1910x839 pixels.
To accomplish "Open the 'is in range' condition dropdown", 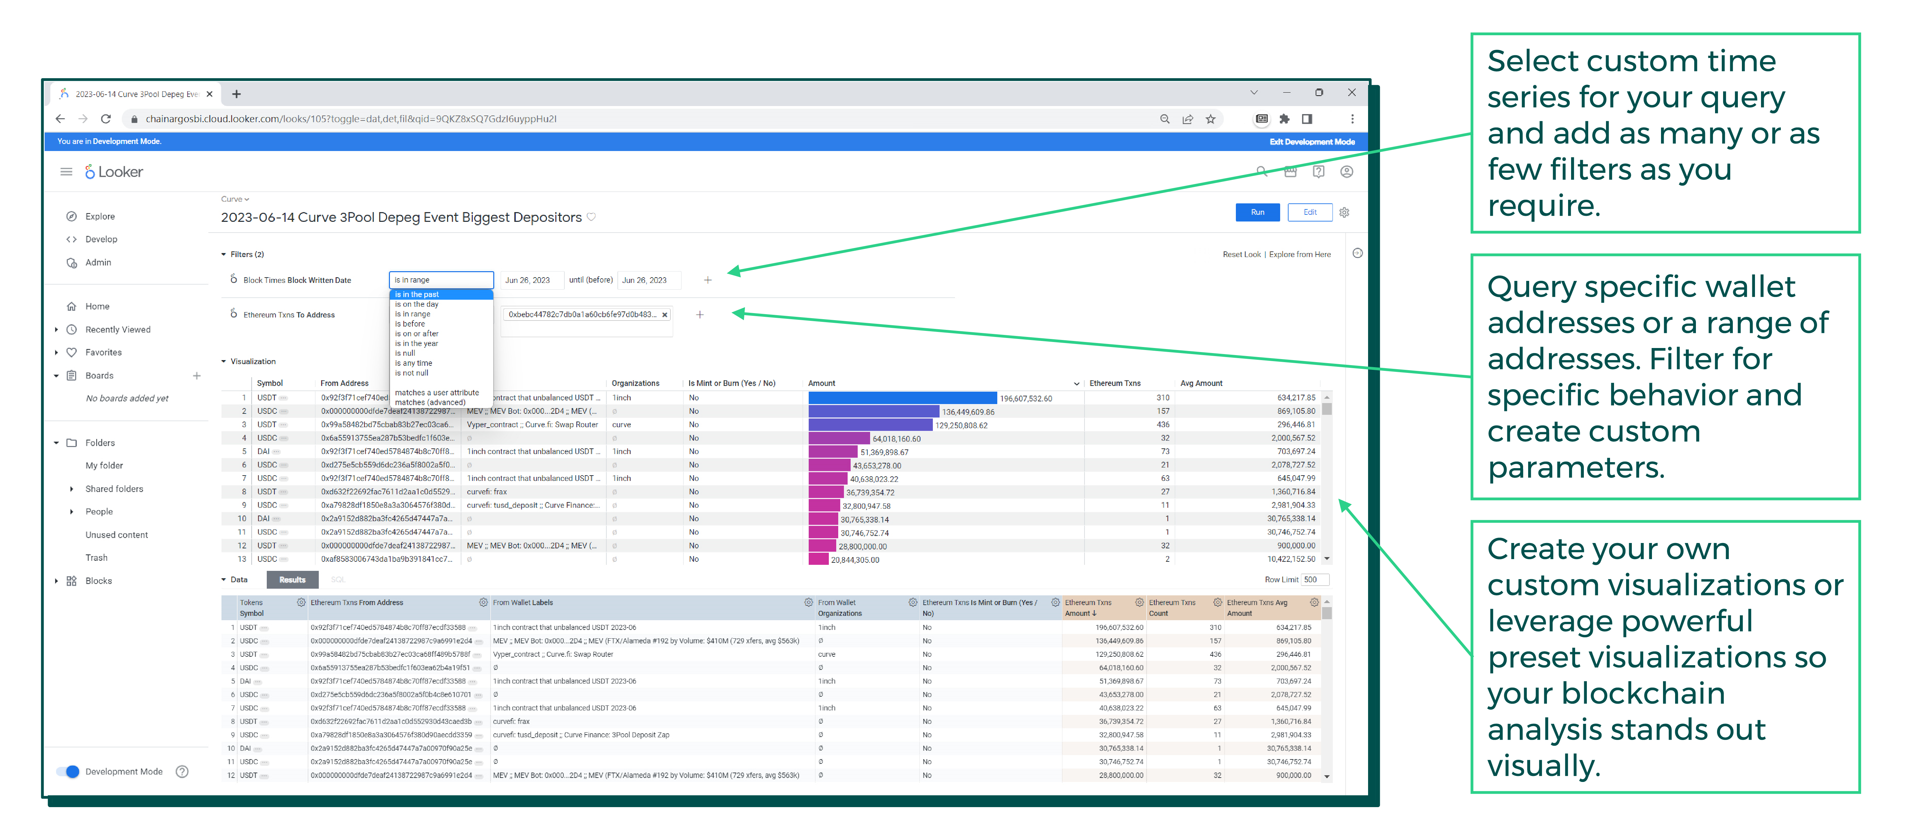I will 441,281.
